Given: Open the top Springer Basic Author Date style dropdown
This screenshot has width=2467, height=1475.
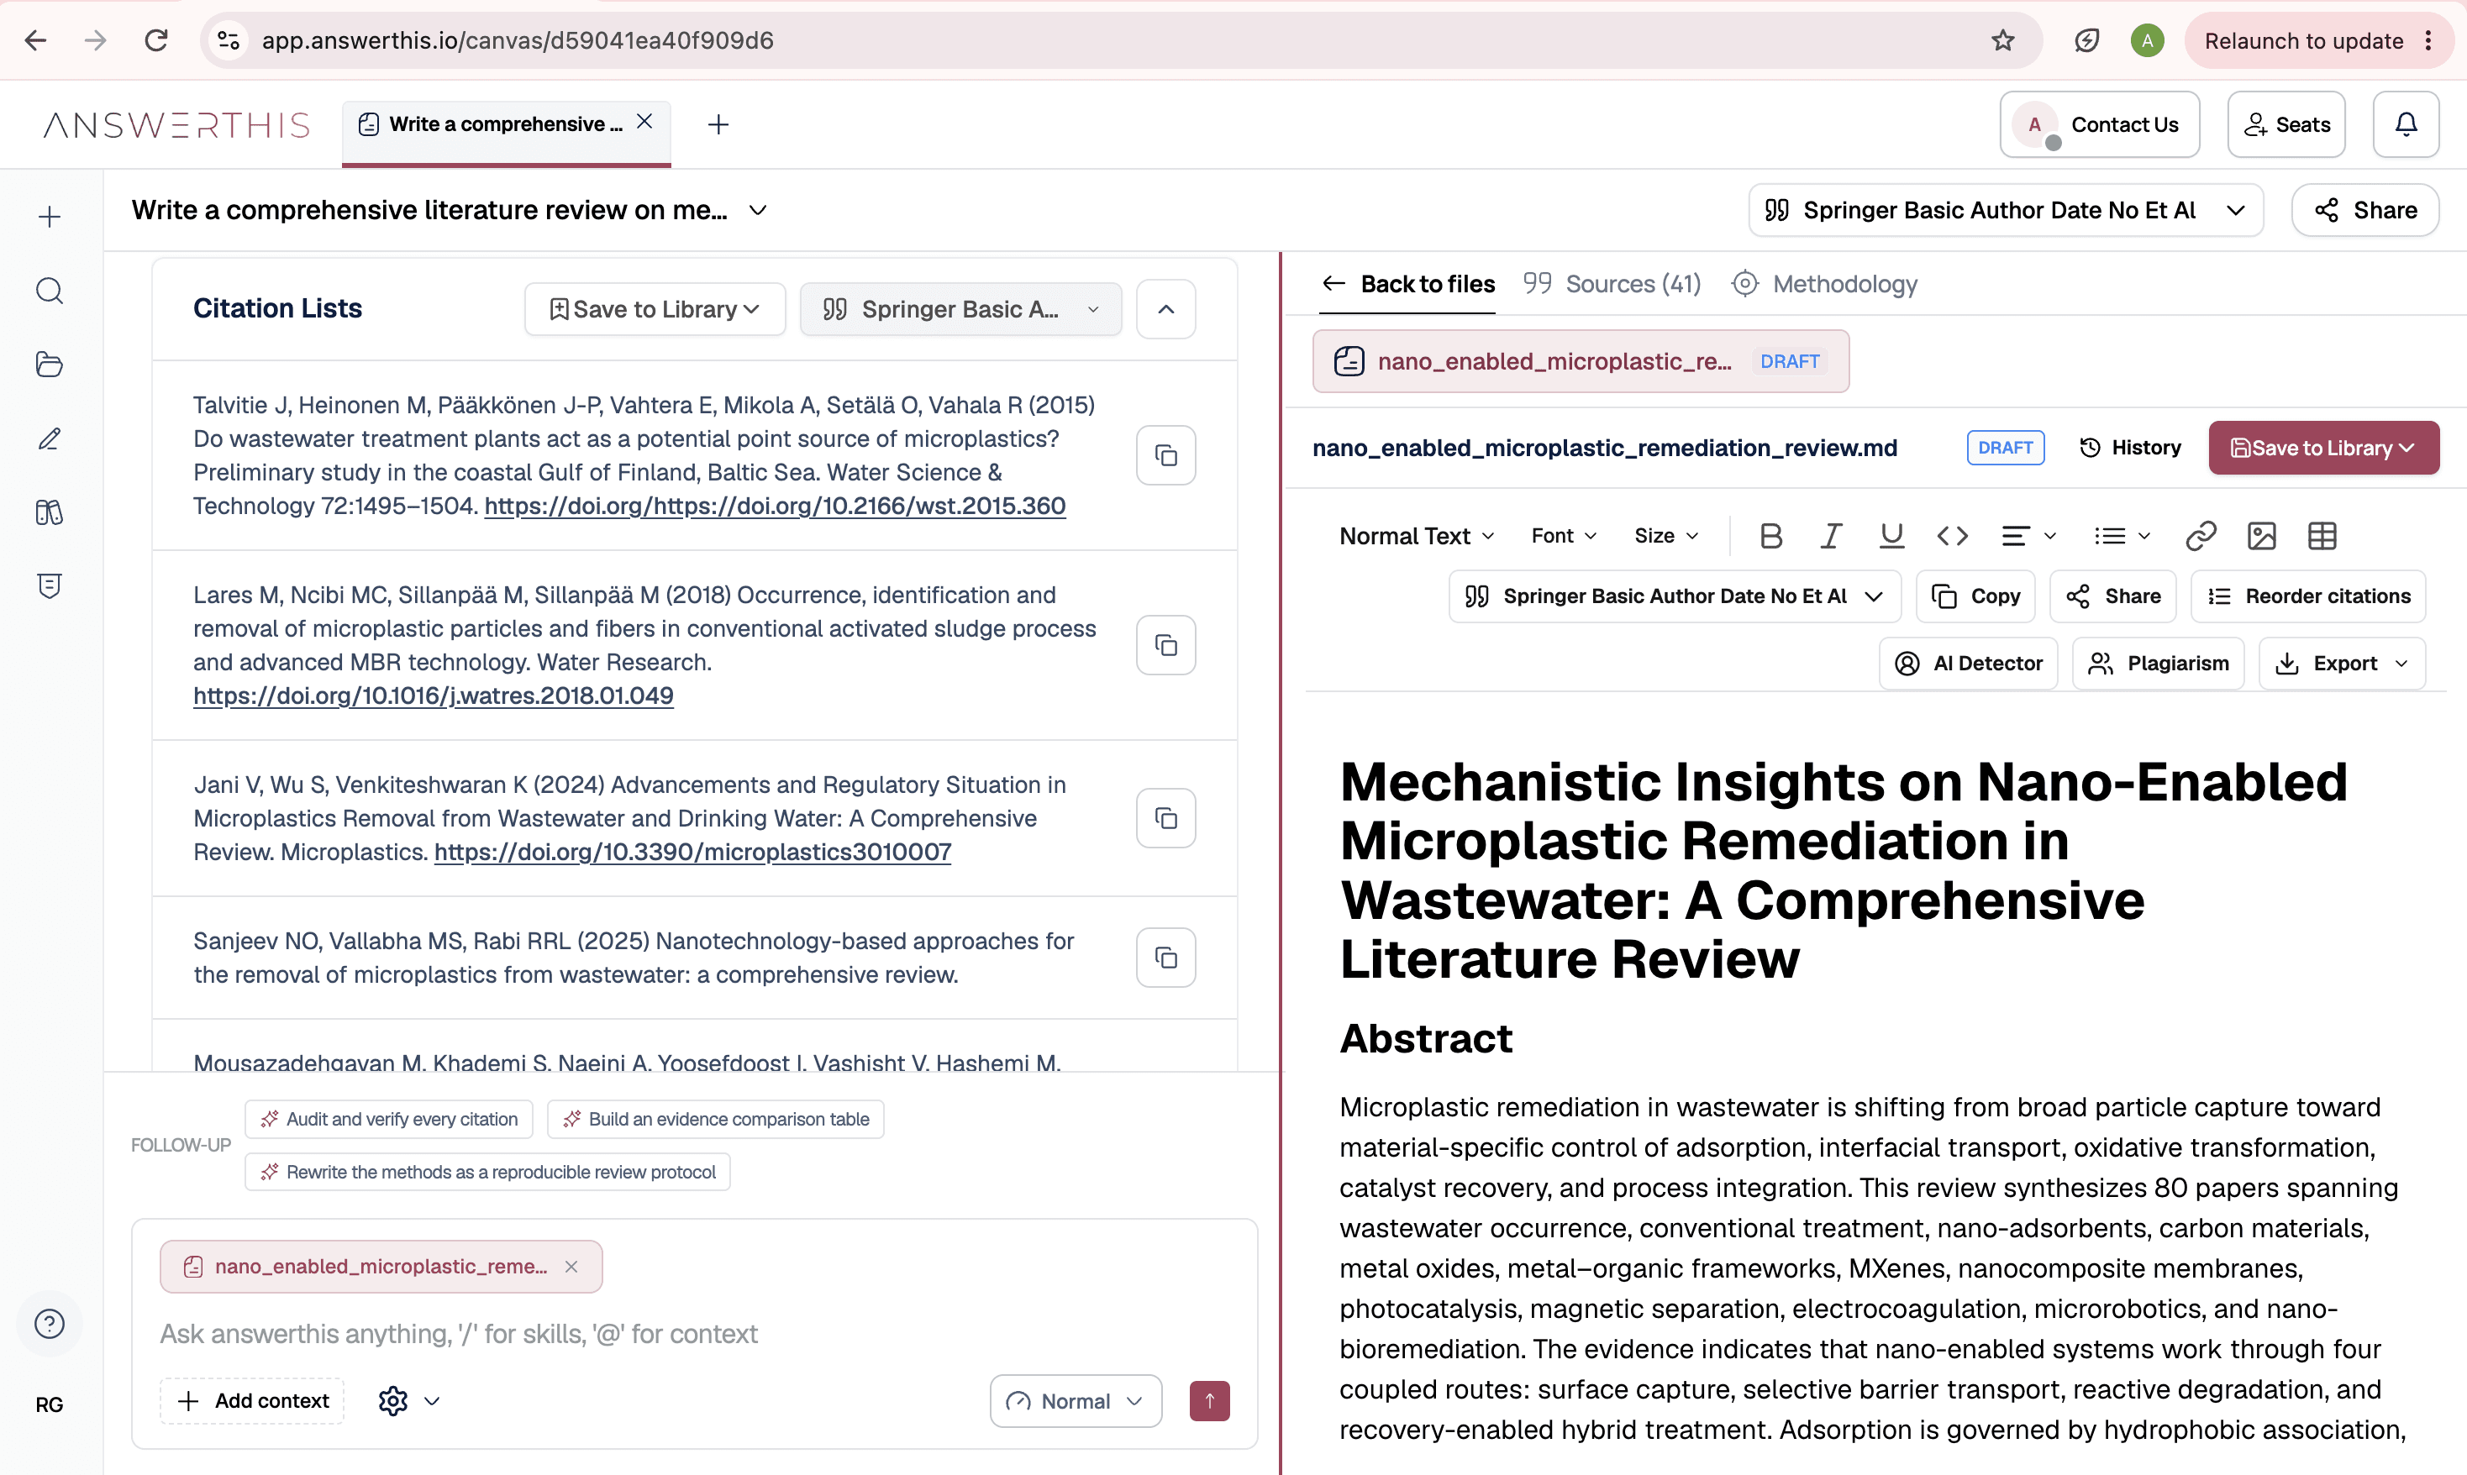Looking at the screenshot, I should point(2006,210).
